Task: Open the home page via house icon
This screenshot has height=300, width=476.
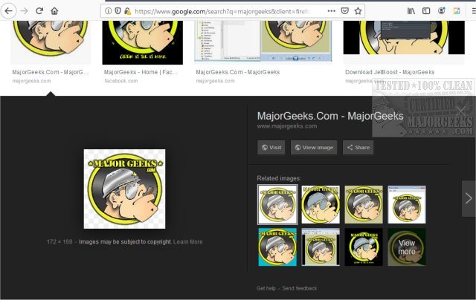Action: pyautogui.click(x=54, y=11)
